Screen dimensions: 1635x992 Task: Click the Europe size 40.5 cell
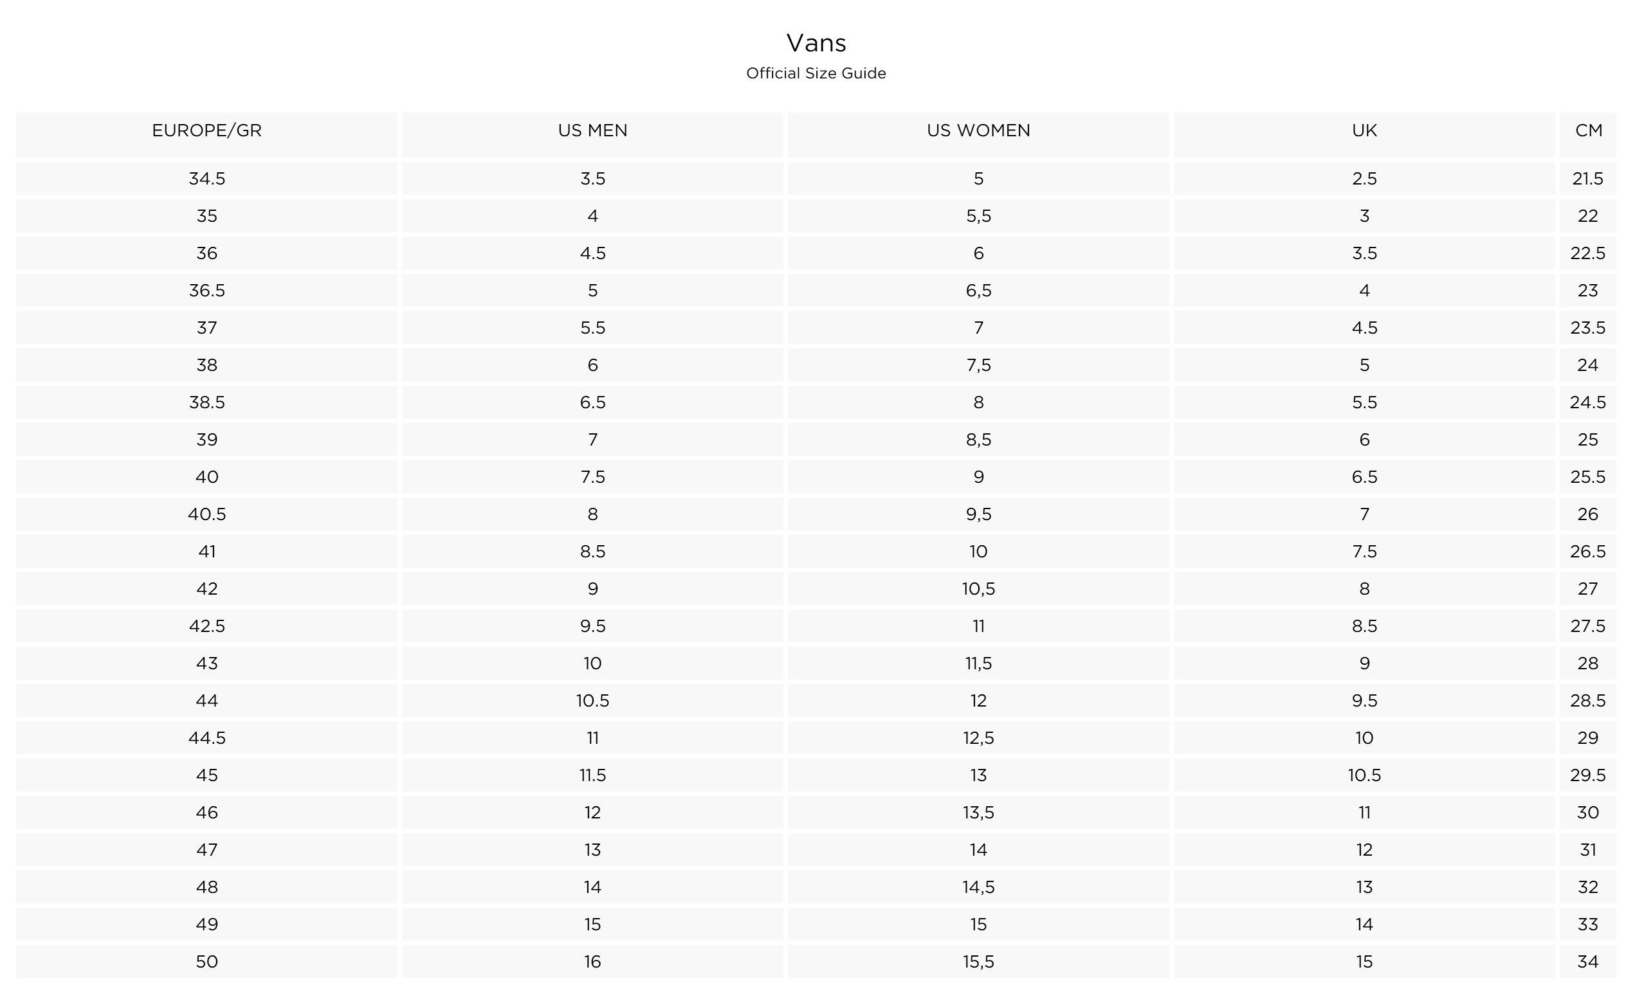(x=206, y=514)
